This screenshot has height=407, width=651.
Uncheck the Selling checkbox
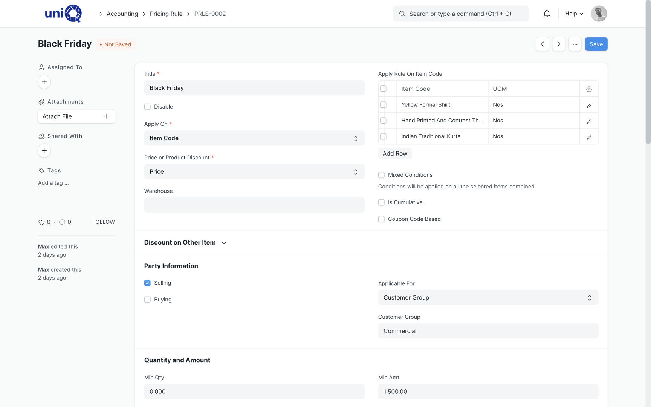[x=147, y=283]
